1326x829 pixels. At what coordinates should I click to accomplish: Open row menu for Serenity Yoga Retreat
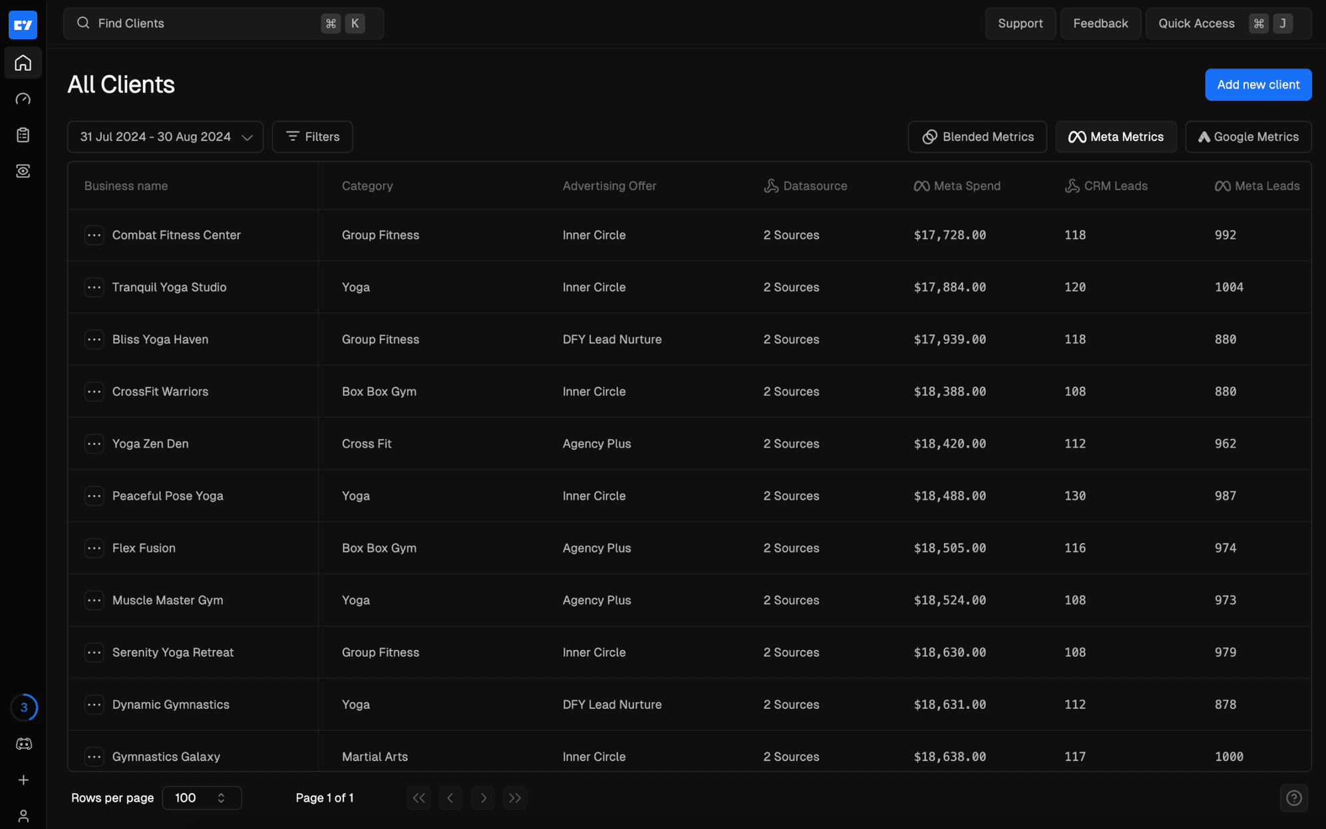click(94, 653)
